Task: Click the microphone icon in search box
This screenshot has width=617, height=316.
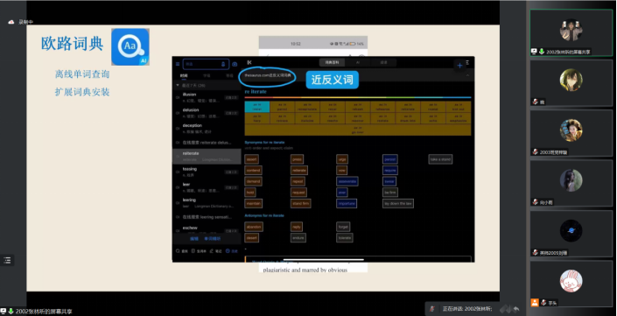Action: coord(223,64)
